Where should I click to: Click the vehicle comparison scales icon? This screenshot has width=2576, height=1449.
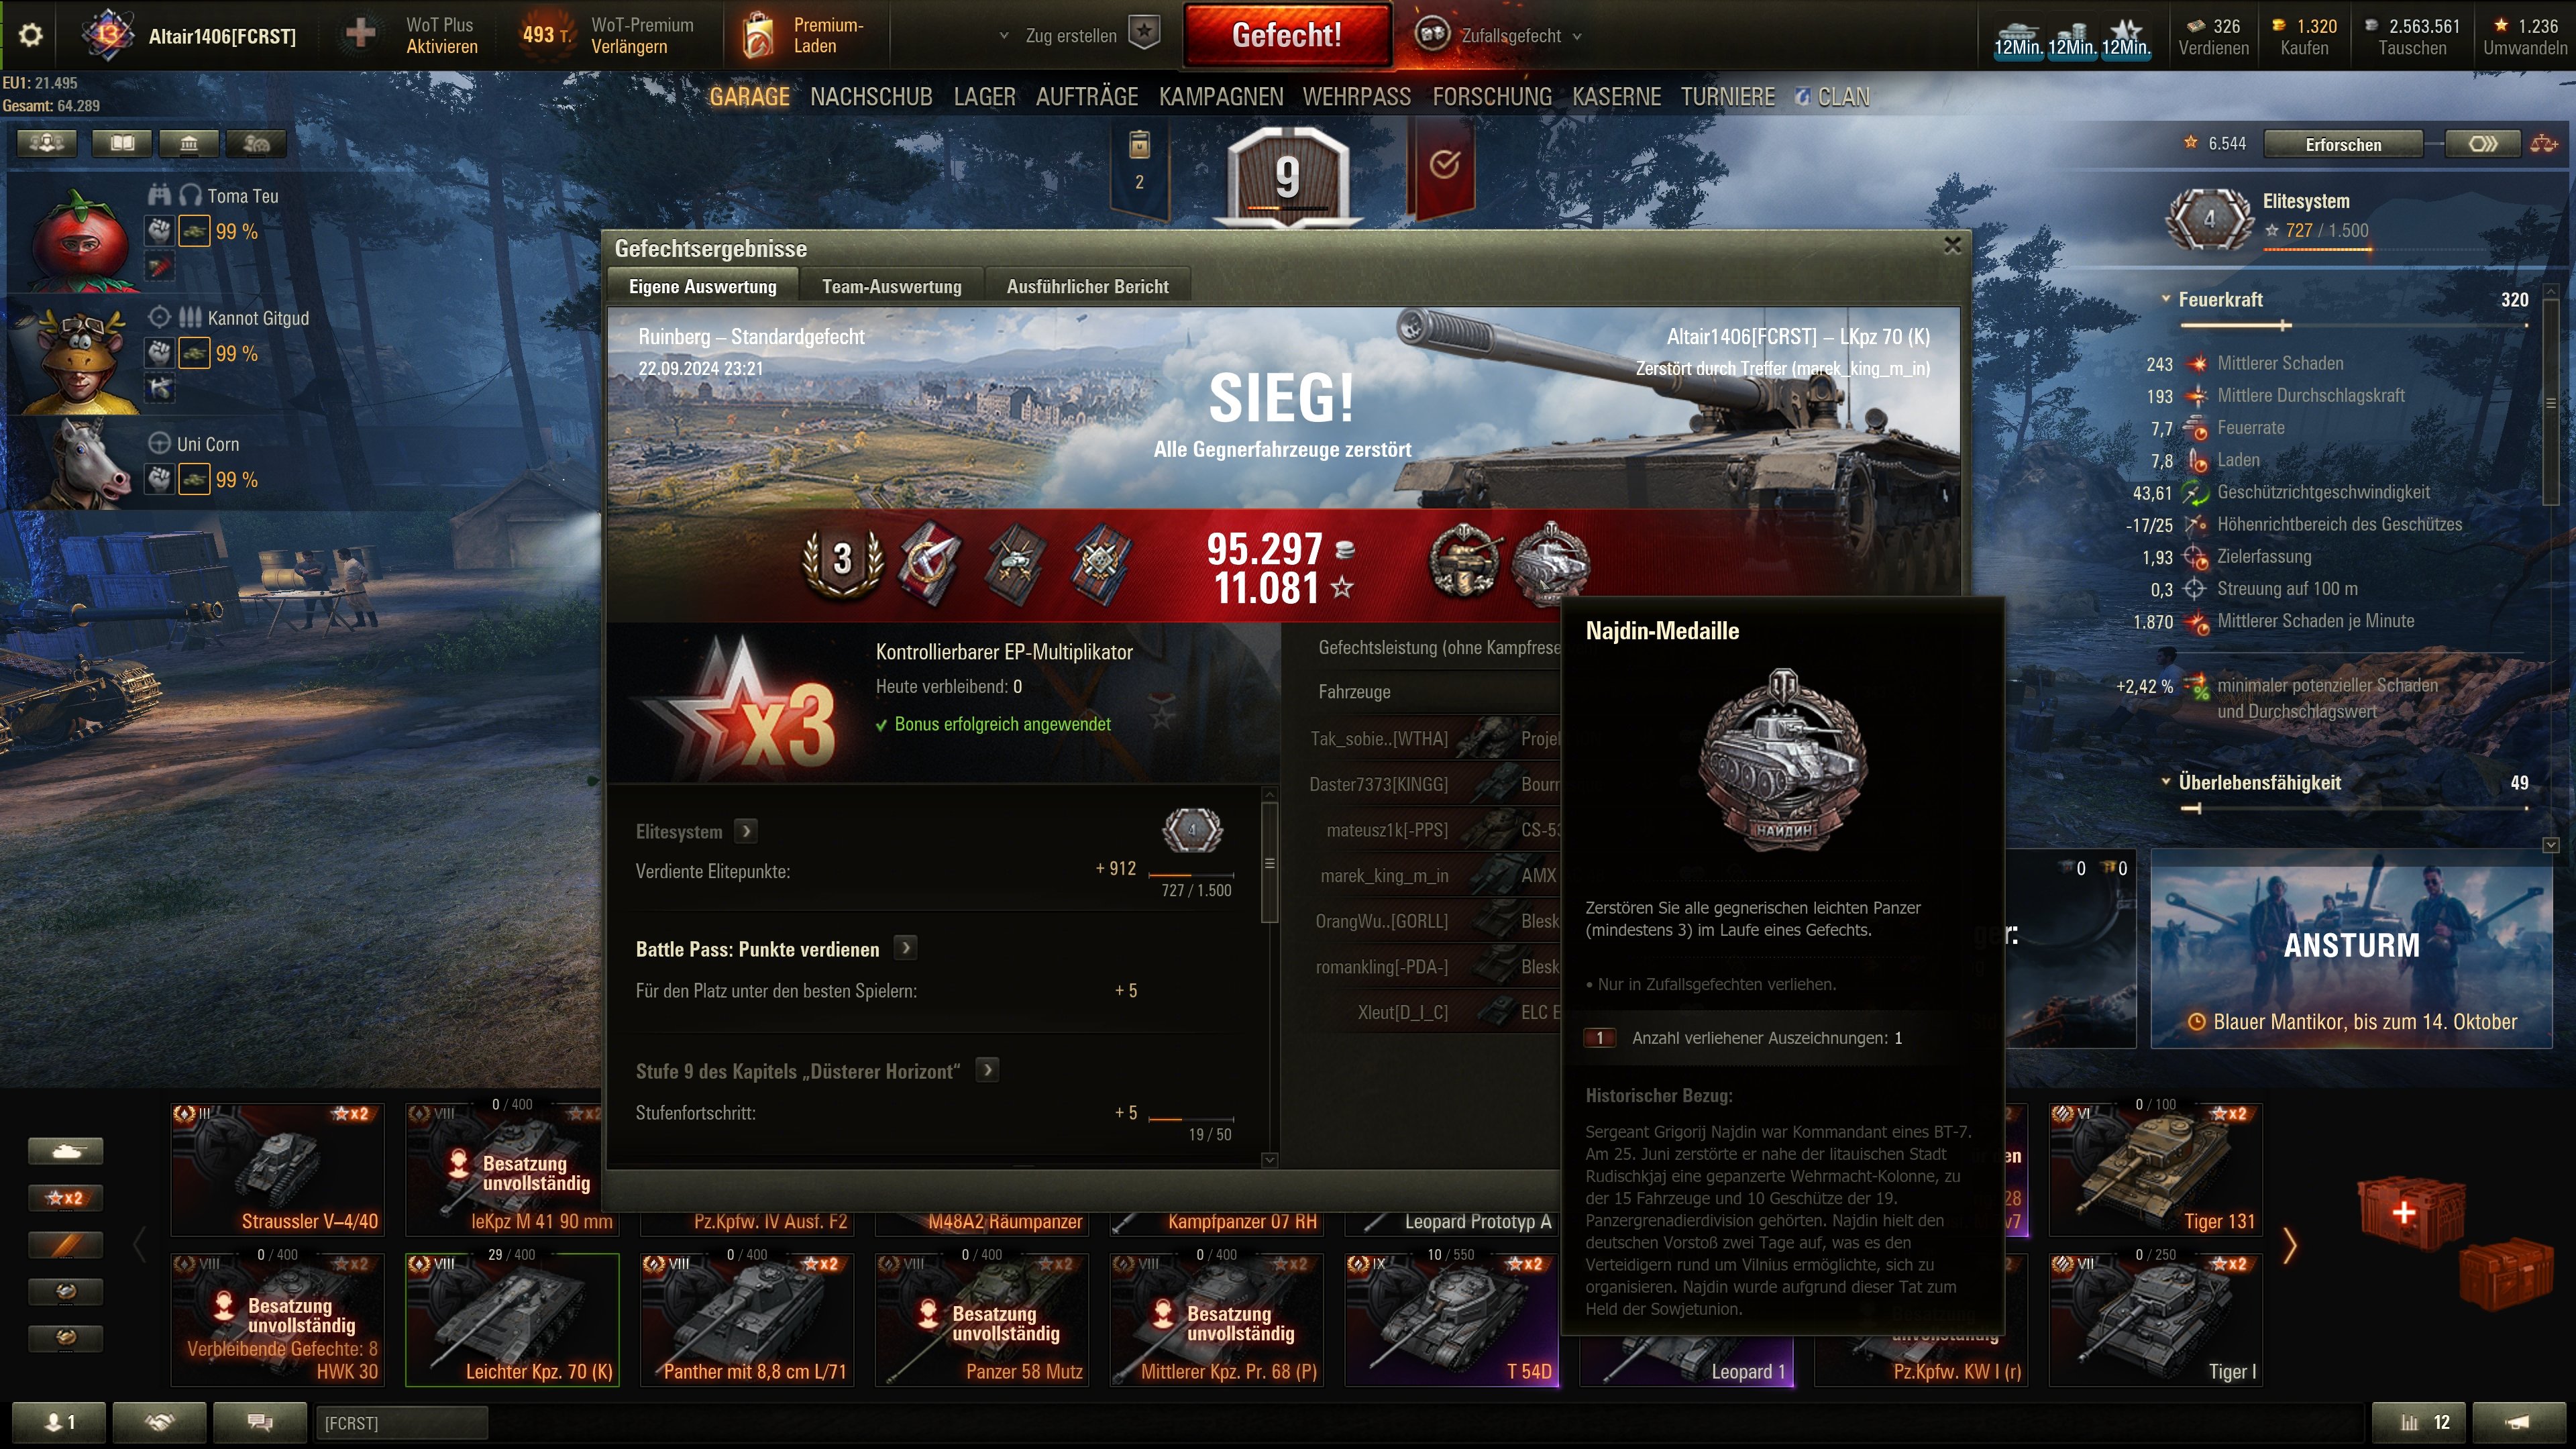2544,144
